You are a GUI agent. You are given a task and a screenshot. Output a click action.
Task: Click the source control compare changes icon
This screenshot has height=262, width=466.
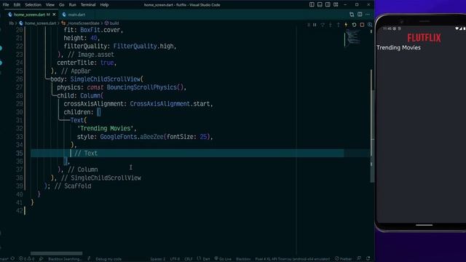tap(352, 15)
